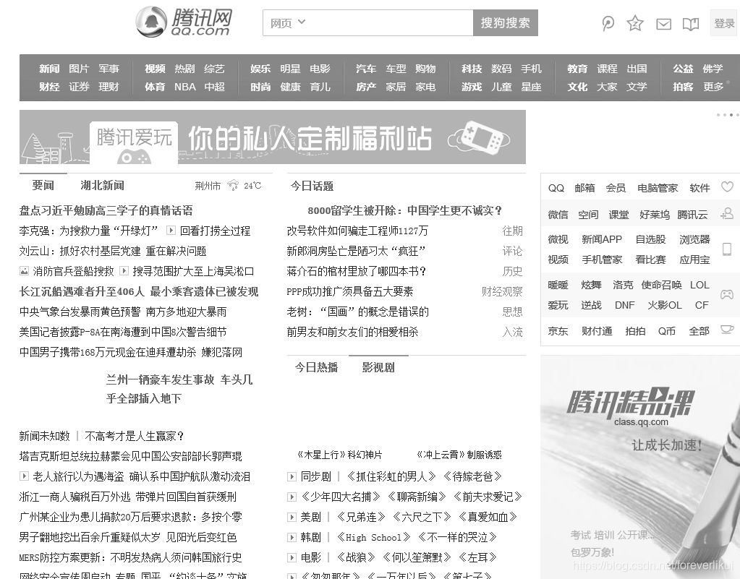Screen dimensions: 740x579
Task: Switch to the 今日热播 tab
Action: tap(316, 367)
